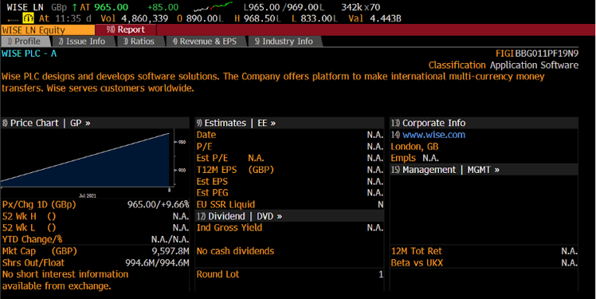Click the FIGI code BBG011PF19N9
This screenshot has height=299, width=596.
547,53
